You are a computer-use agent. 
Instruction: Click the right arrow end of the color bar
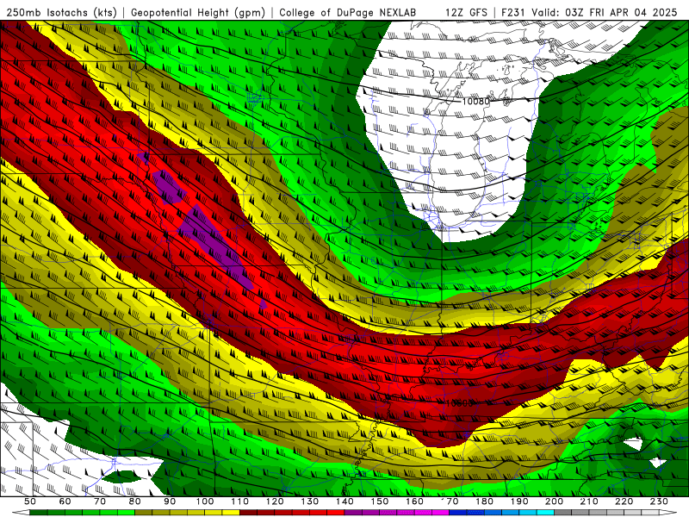tap(668, 512)
